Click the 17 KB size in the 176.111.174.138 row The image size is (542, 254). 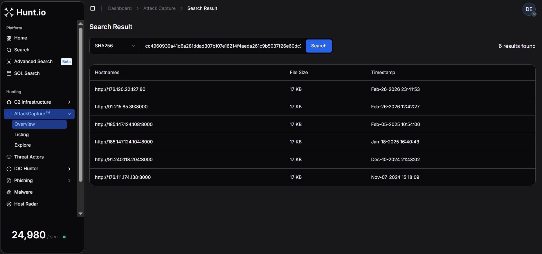[296, 177]
